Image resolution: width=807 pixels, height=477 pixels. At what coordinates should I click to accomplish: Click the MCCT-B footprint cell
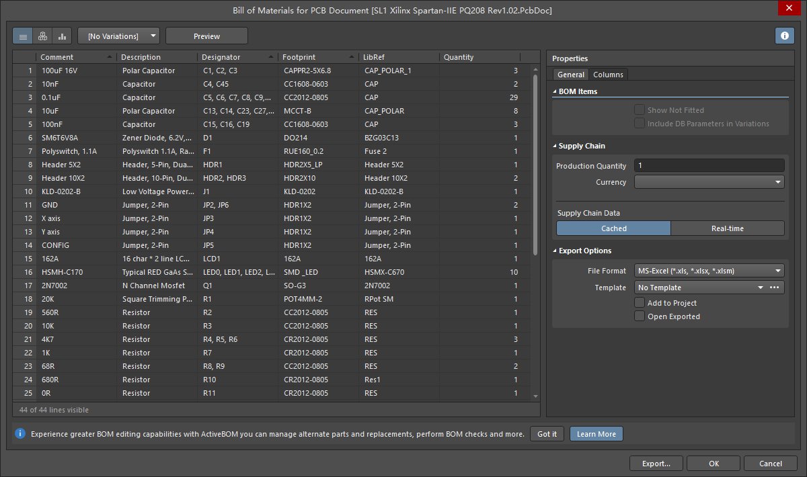(319, 111)
